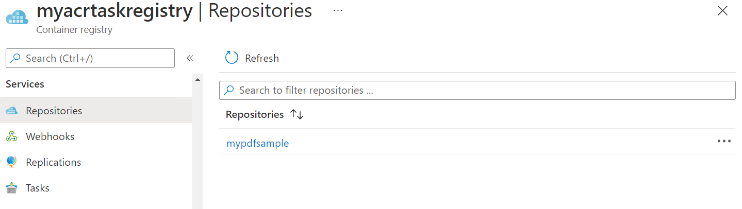
Task: Open the mypdfsample row ellipsis menu
Action: 724,142
